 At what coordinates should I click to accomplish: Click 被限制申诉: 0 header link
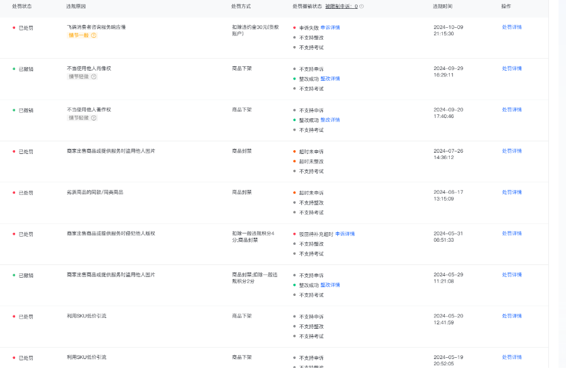tap(341, 6)
